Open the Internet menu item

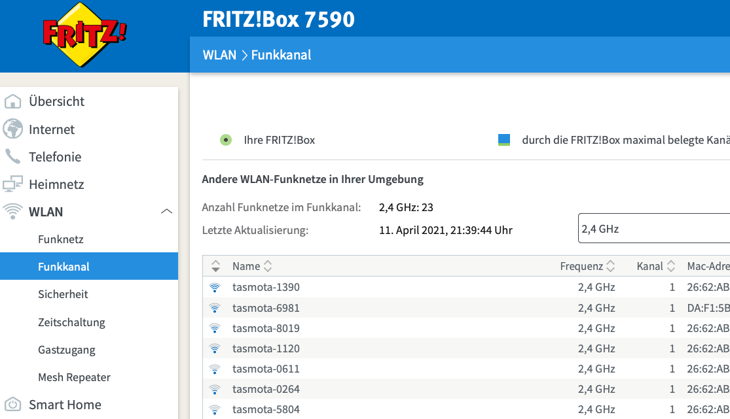tap(52, 129)
